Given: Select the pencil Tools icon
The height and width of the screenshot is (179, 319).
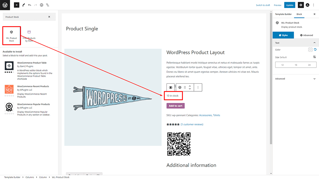Looking at the screenshot, I should 23,5.
